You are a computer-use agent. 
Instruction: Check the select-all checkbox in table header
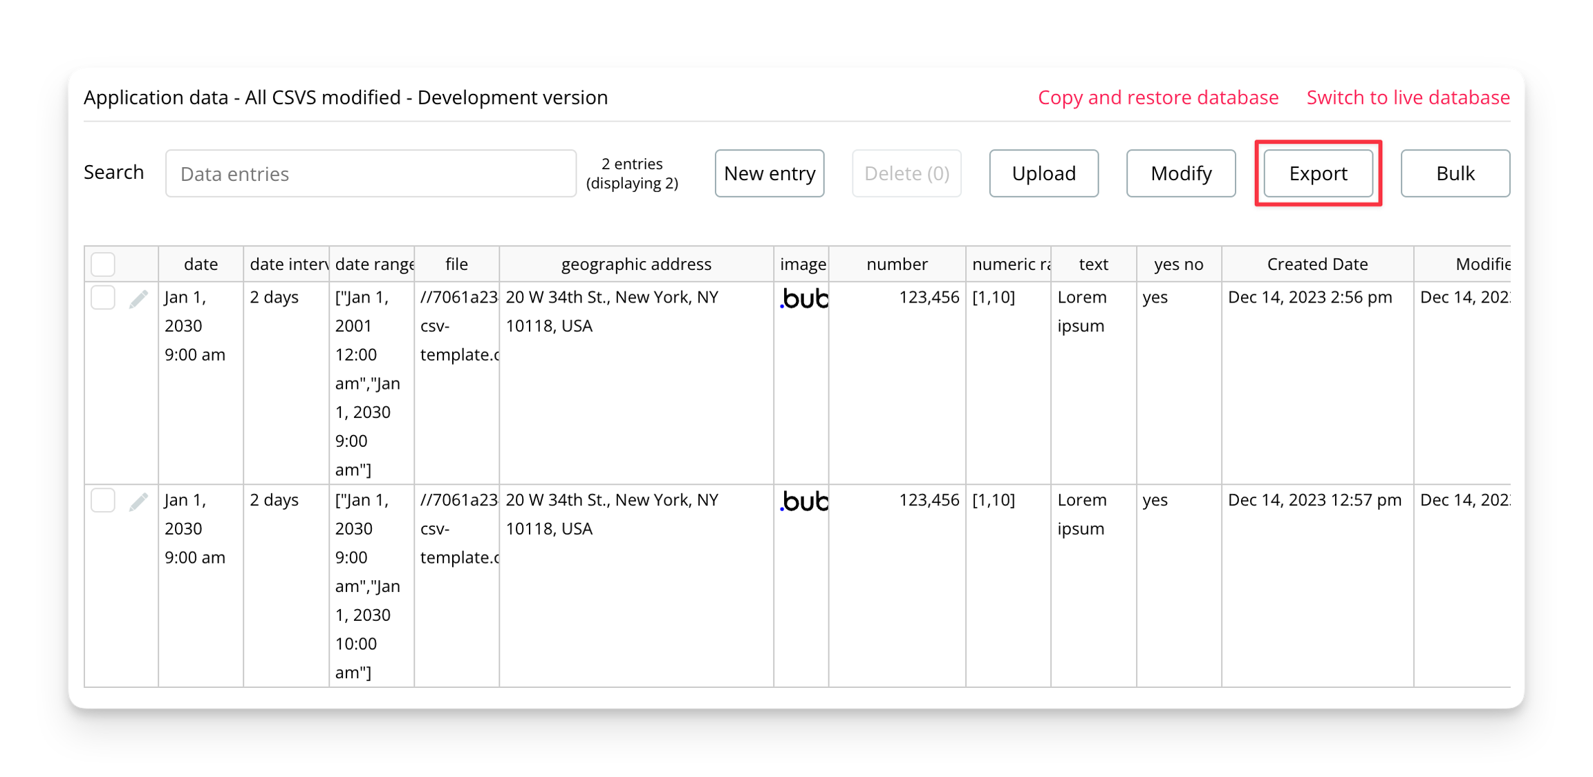(x=102, y=263)
